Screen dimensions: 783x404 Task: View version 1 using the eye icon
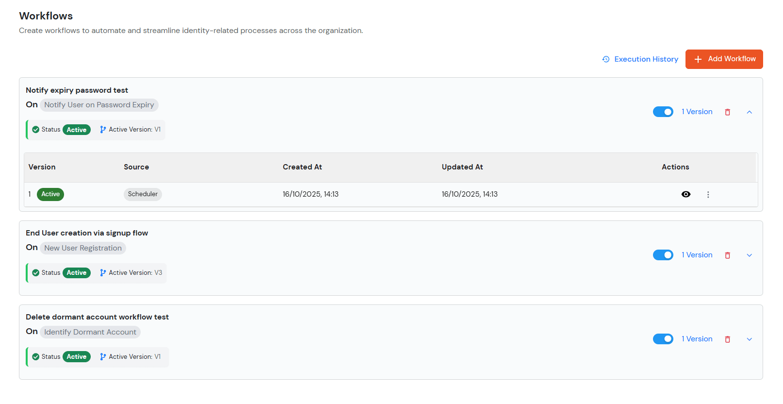685,194
